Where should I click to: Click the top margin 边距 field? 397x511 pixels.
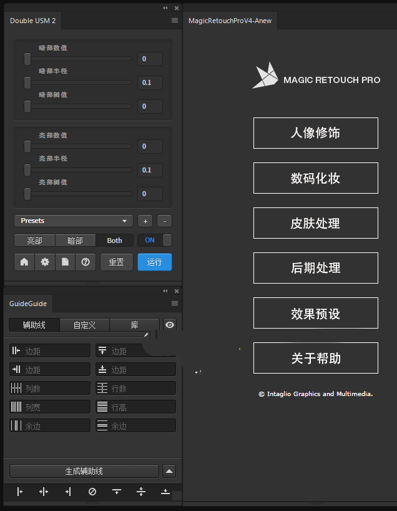pos(136,351)
